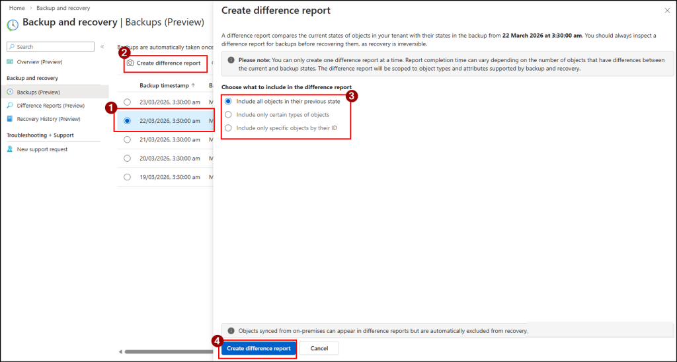Viewport: 677px width, 362px height.
Task: Click the Cancel button
Action: 319,348
